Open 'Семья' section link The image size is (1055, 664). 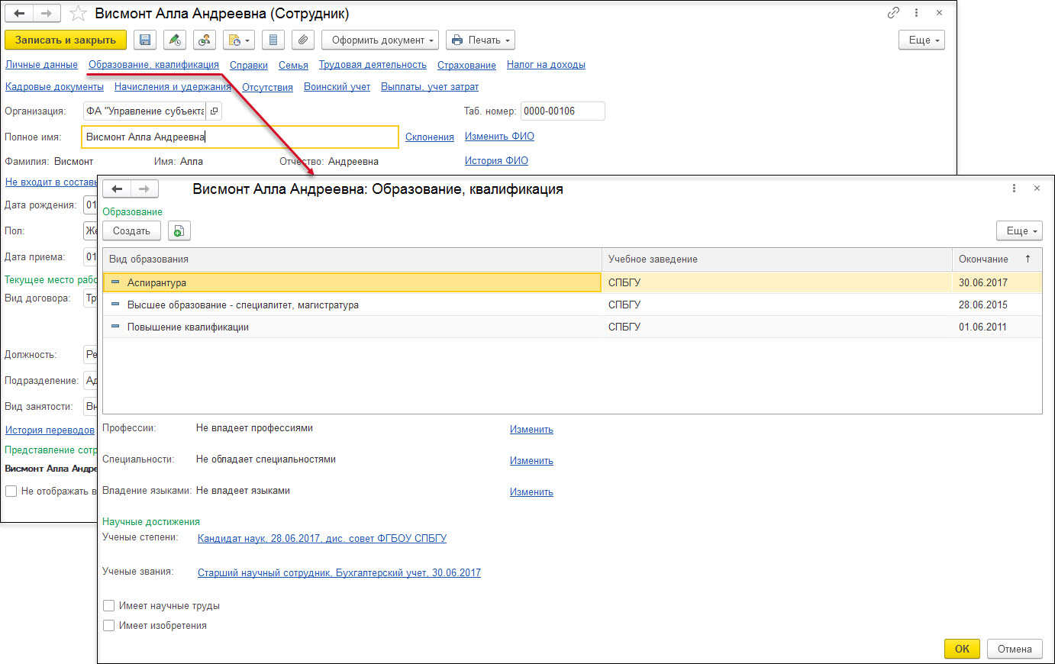[x=293, y=66]
